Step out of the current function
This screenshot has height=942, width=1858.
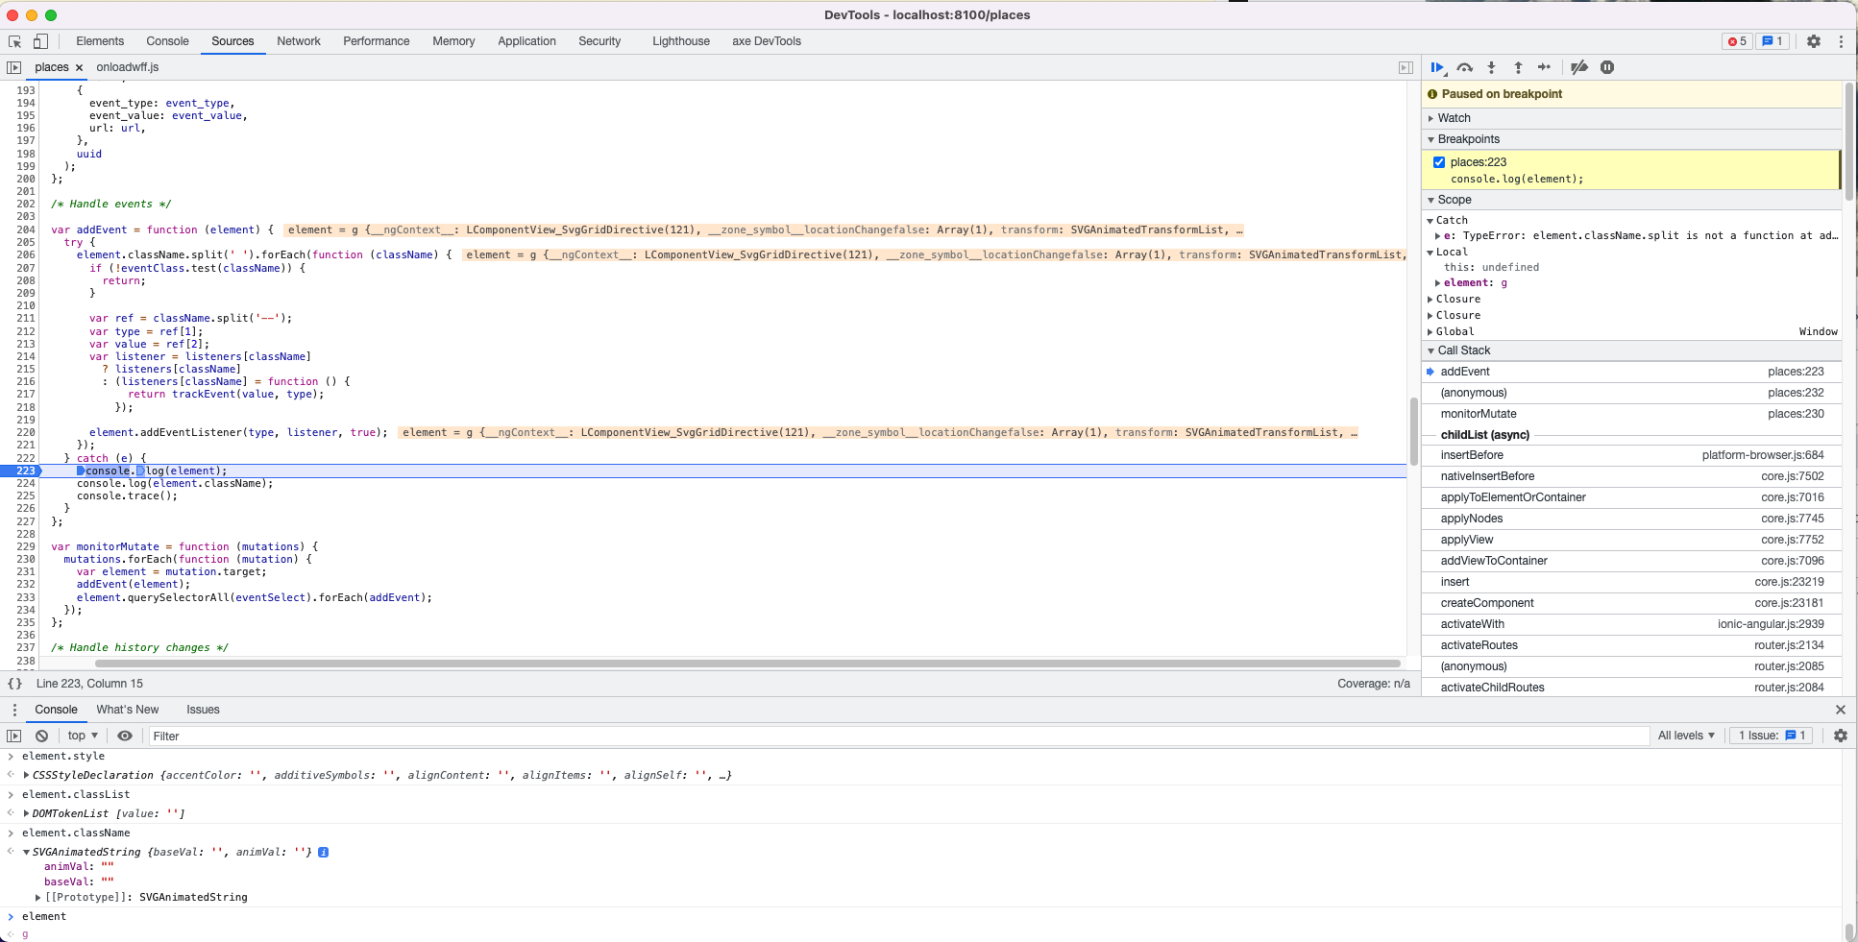pos(1518,67)
